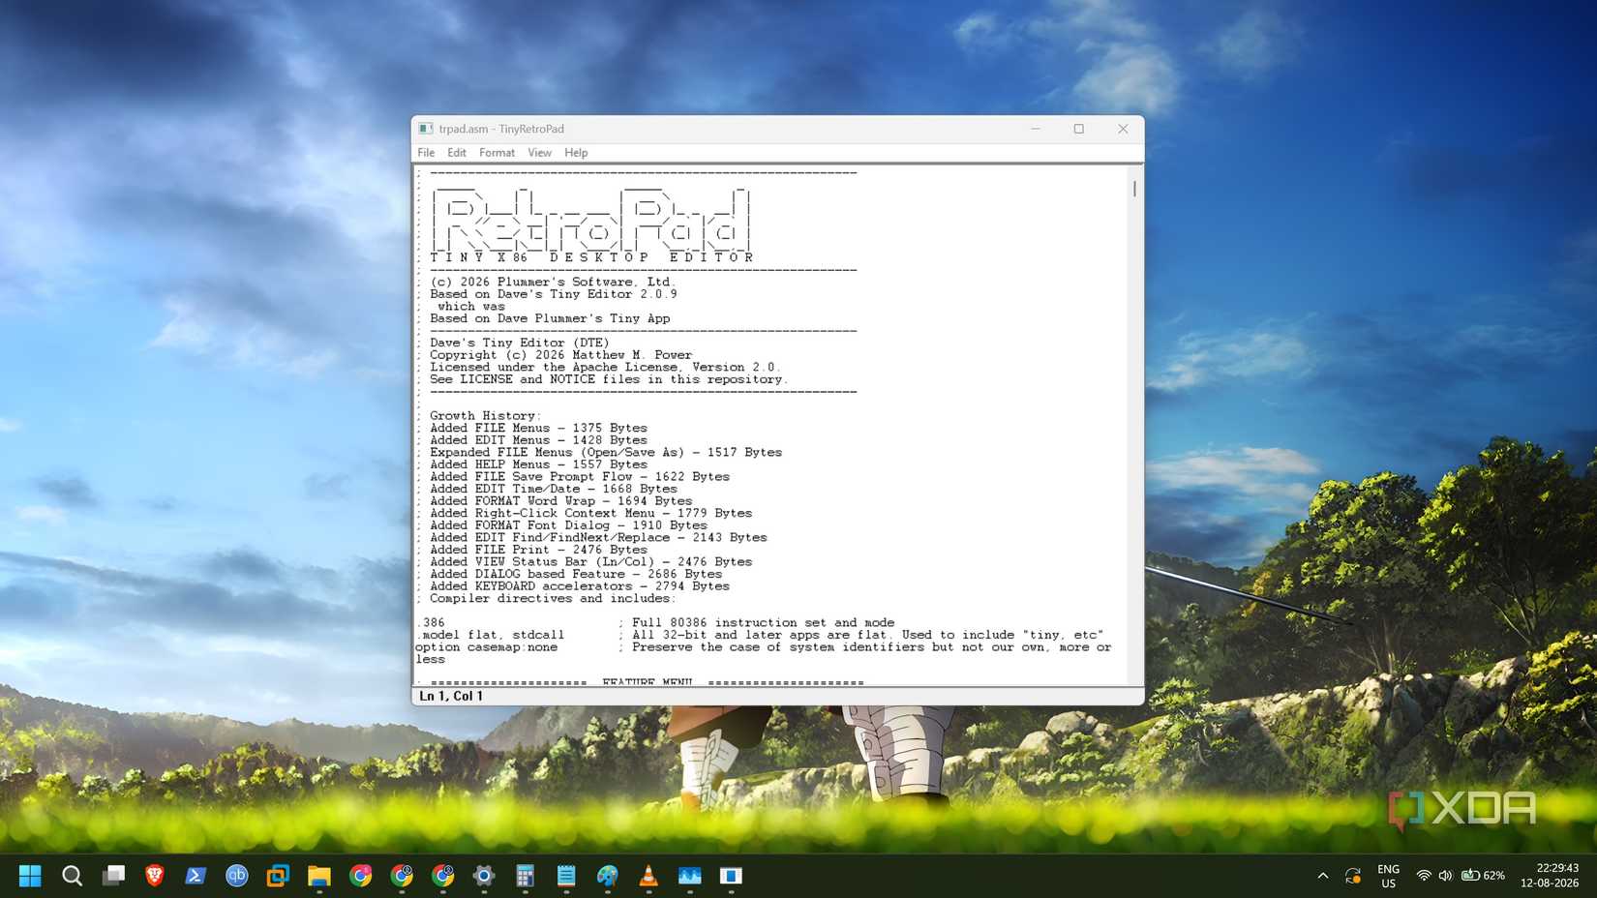Click the 'Dave's Tiny Editor (DTE)' line
The height and width of the screenshot is (898, 1597).
(520, 343)
